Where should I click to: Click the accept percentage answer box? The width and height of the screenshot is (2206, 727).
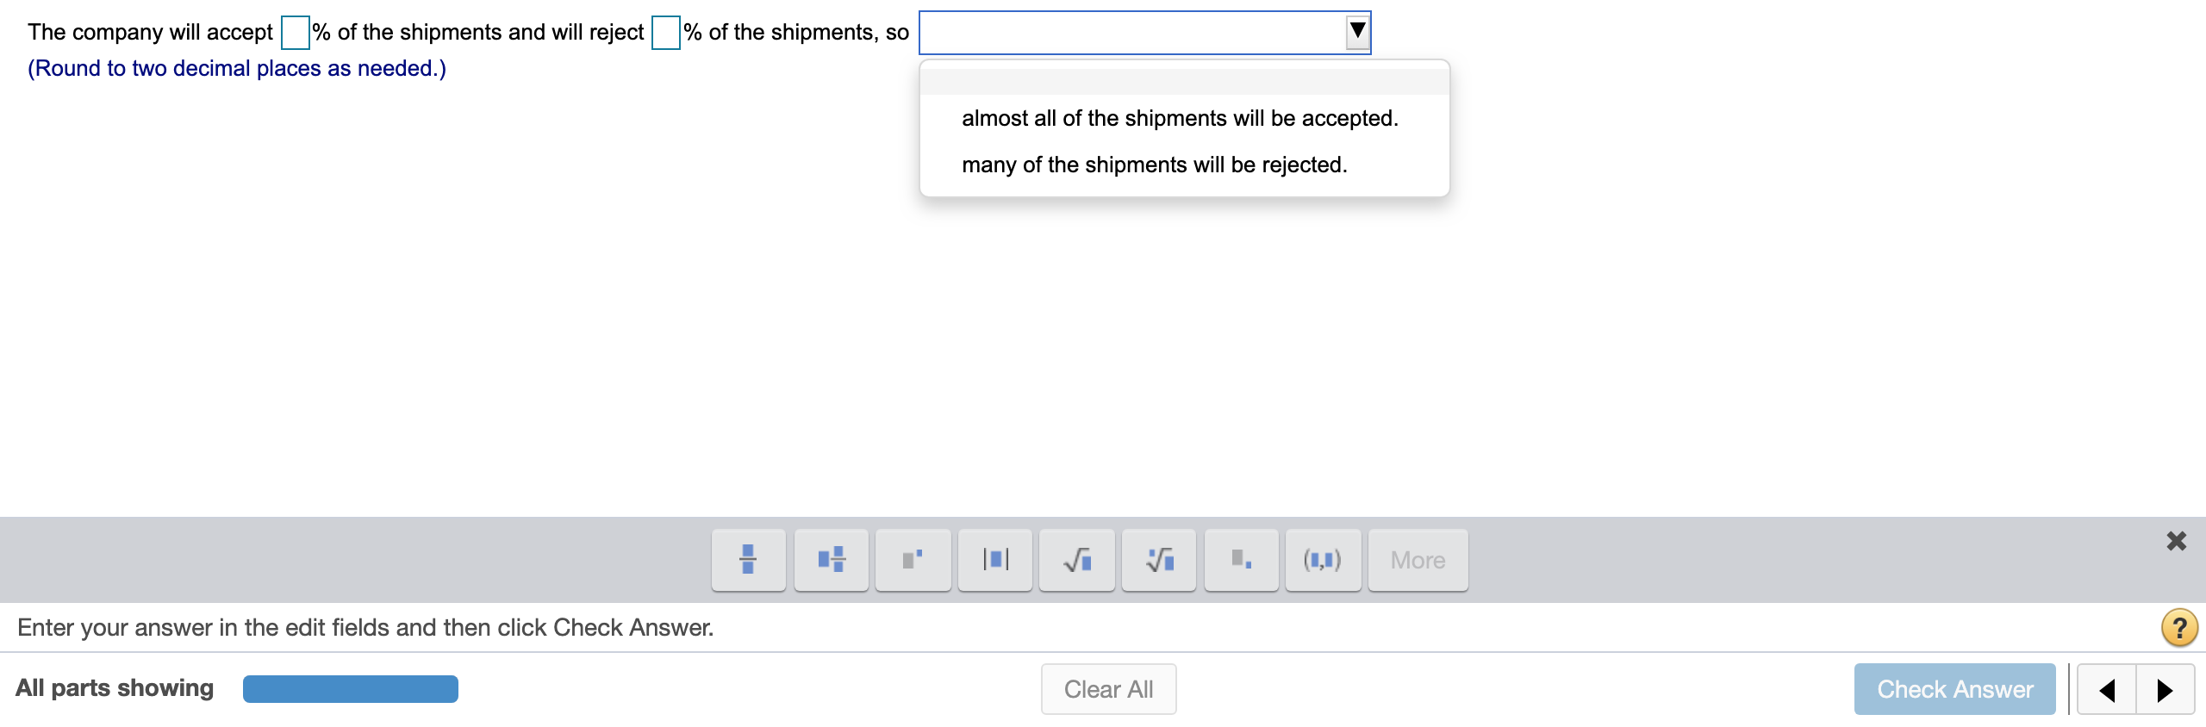[x=294, y=32]
